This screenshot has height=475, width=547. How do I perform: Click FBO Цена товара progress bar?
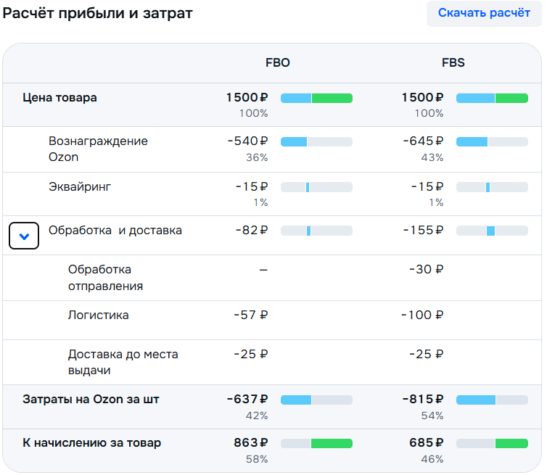point(316,98)
